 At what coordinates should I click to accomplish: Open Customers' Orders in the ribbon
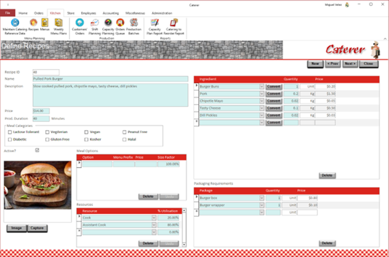point(80,27)
